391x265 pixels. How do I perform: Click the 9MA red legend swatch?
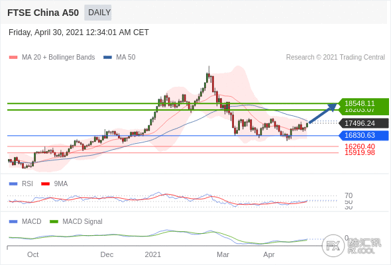click(x=45, y=184)
